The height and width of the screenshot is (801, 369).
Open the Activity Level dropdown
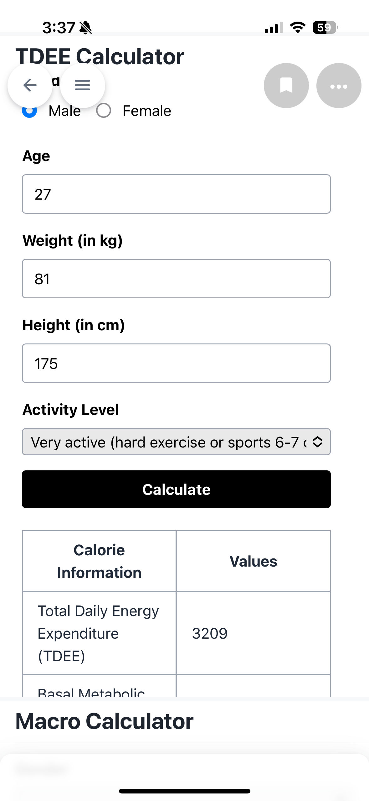176,442
